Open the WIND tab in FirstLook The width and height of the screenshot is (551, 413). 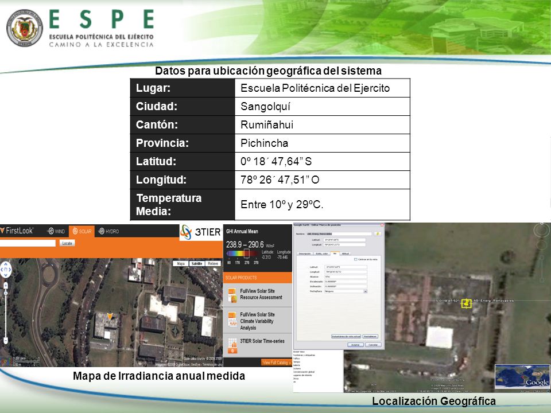coord(56,231)
